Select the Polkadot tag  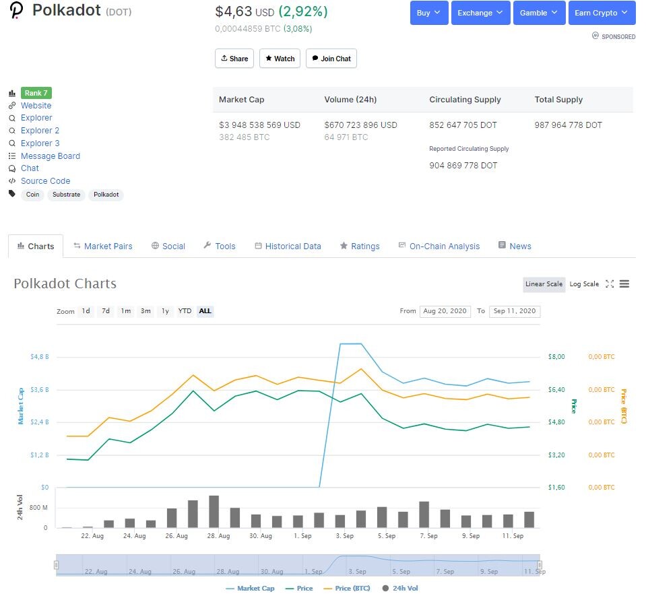(x=106, y=195)
